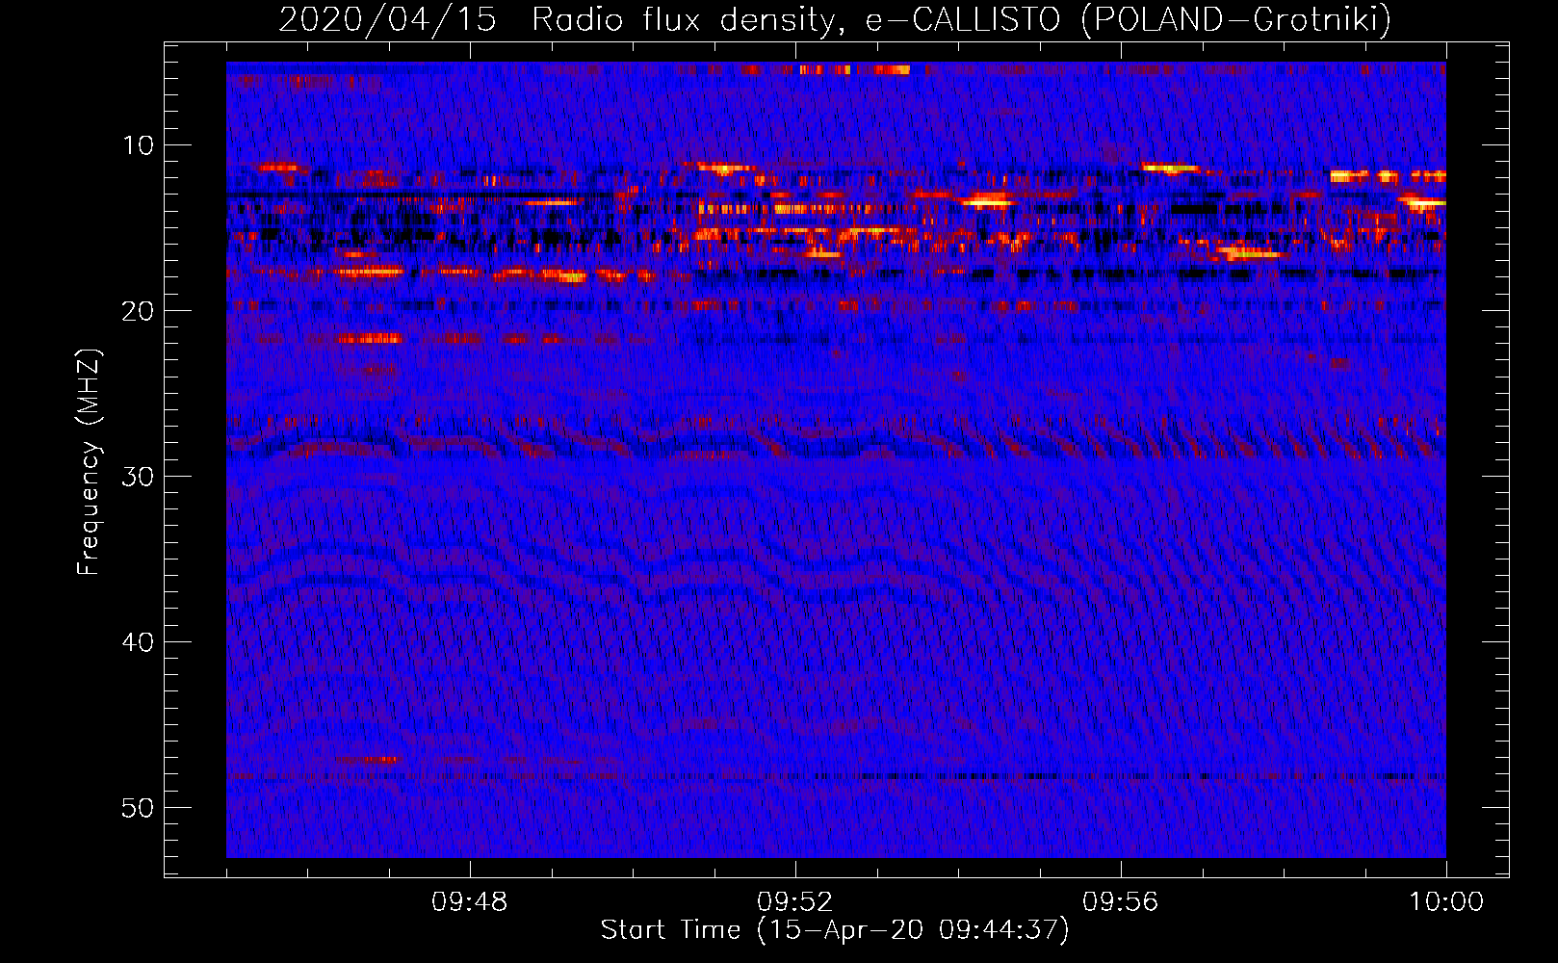This screenshot has height=963, width=1558.
Task: Click the plot title mentioning e-CALLISTO POLAND-Grotniki
Action: tap(835, 19)
